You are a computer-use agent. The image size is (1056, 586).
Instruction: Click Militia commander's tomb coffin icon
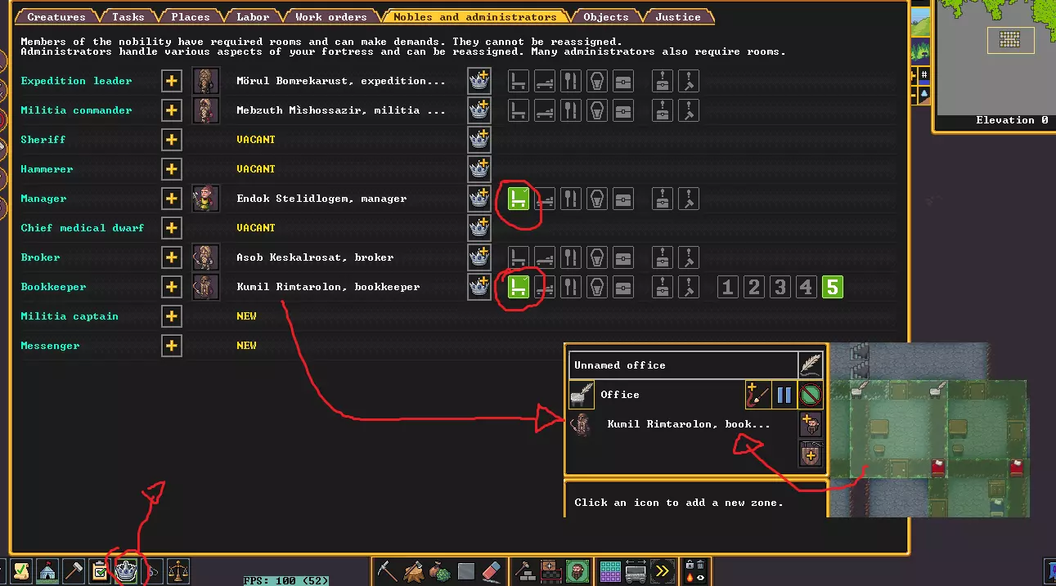pyautogui.click(x=597, y=110)
